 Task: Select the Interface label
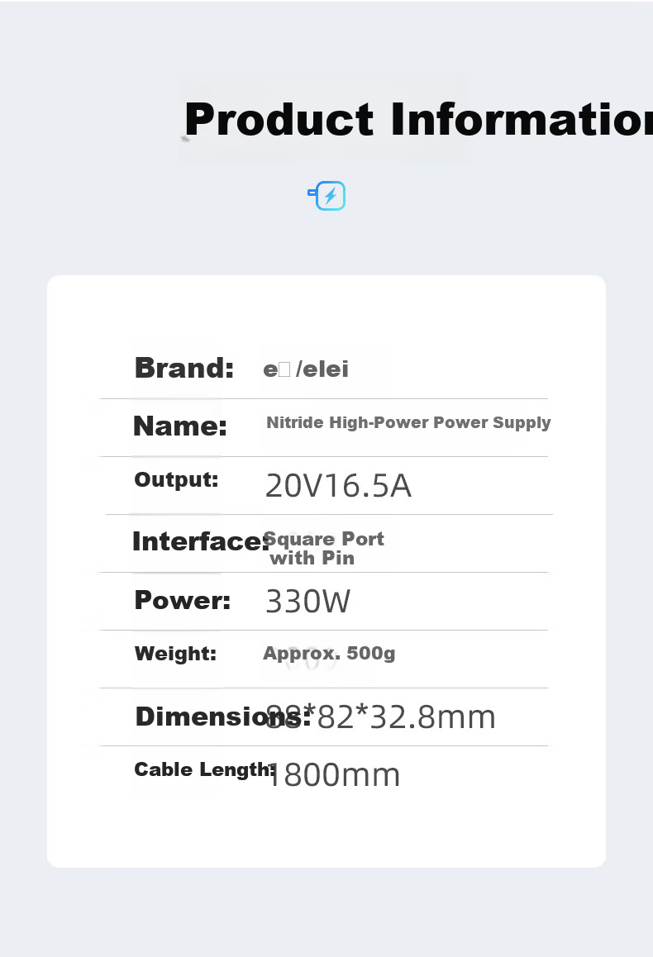click(200, 541)
